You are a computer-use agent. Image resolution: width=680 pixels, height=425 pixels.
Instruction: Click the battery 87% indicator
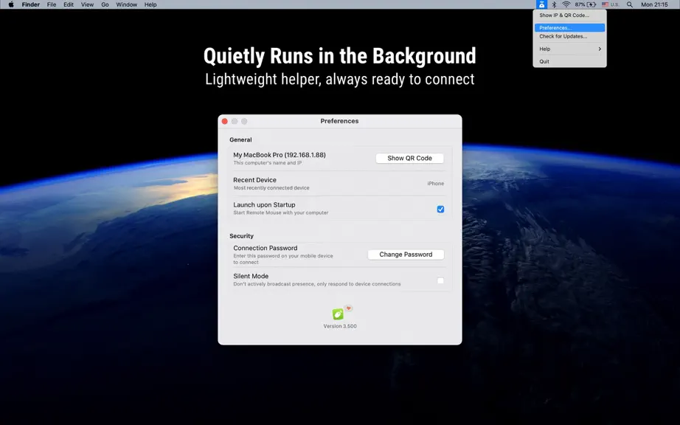coord(586,4)
